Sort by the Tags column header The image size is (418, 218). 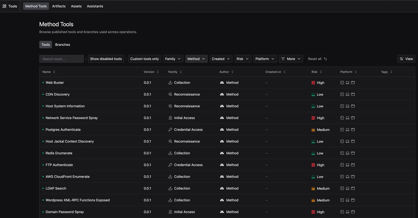[x=387, y=72]
